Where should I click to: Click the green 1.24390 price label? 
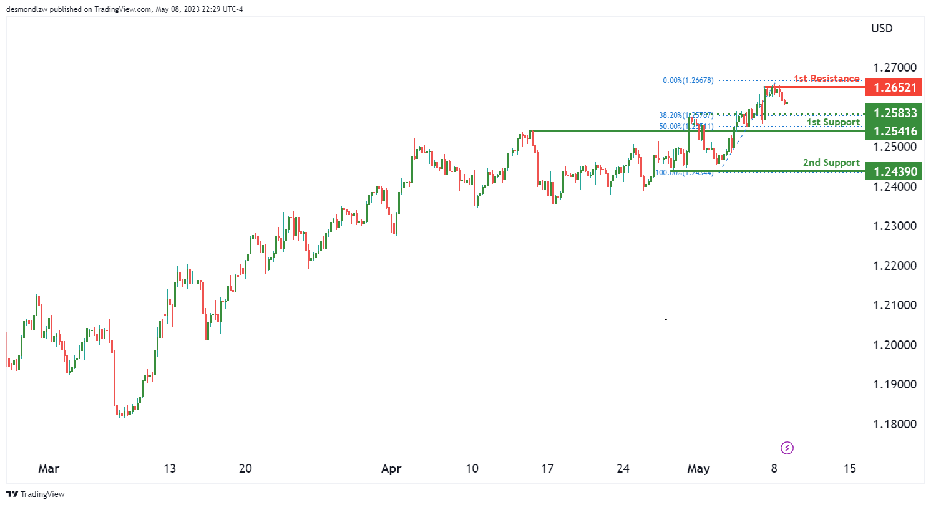[895, 171]
